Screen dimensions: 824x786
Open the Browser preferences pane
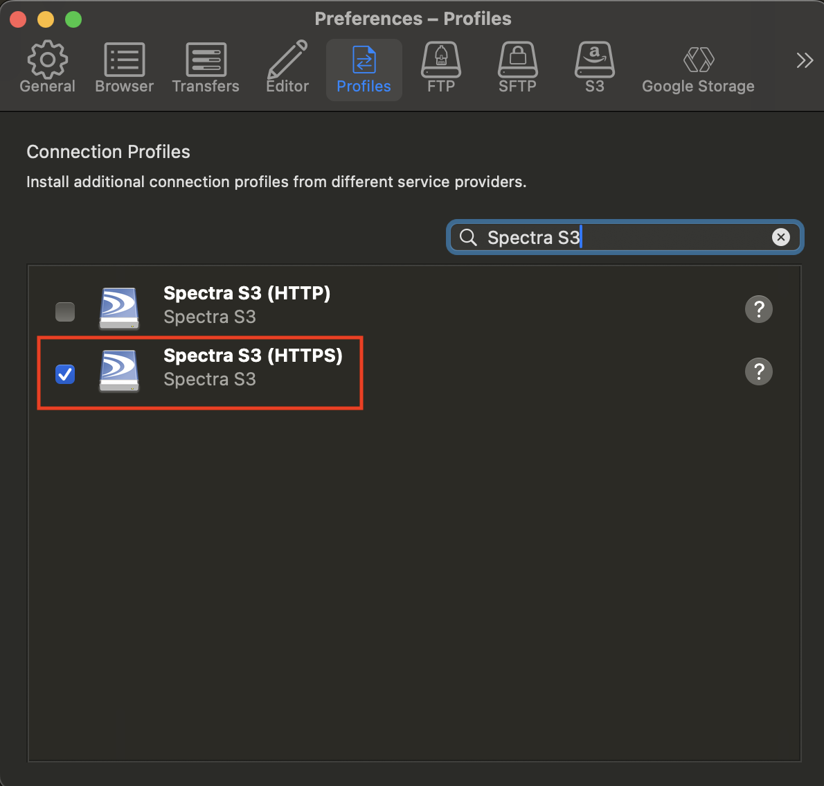[x=124, y=68]
